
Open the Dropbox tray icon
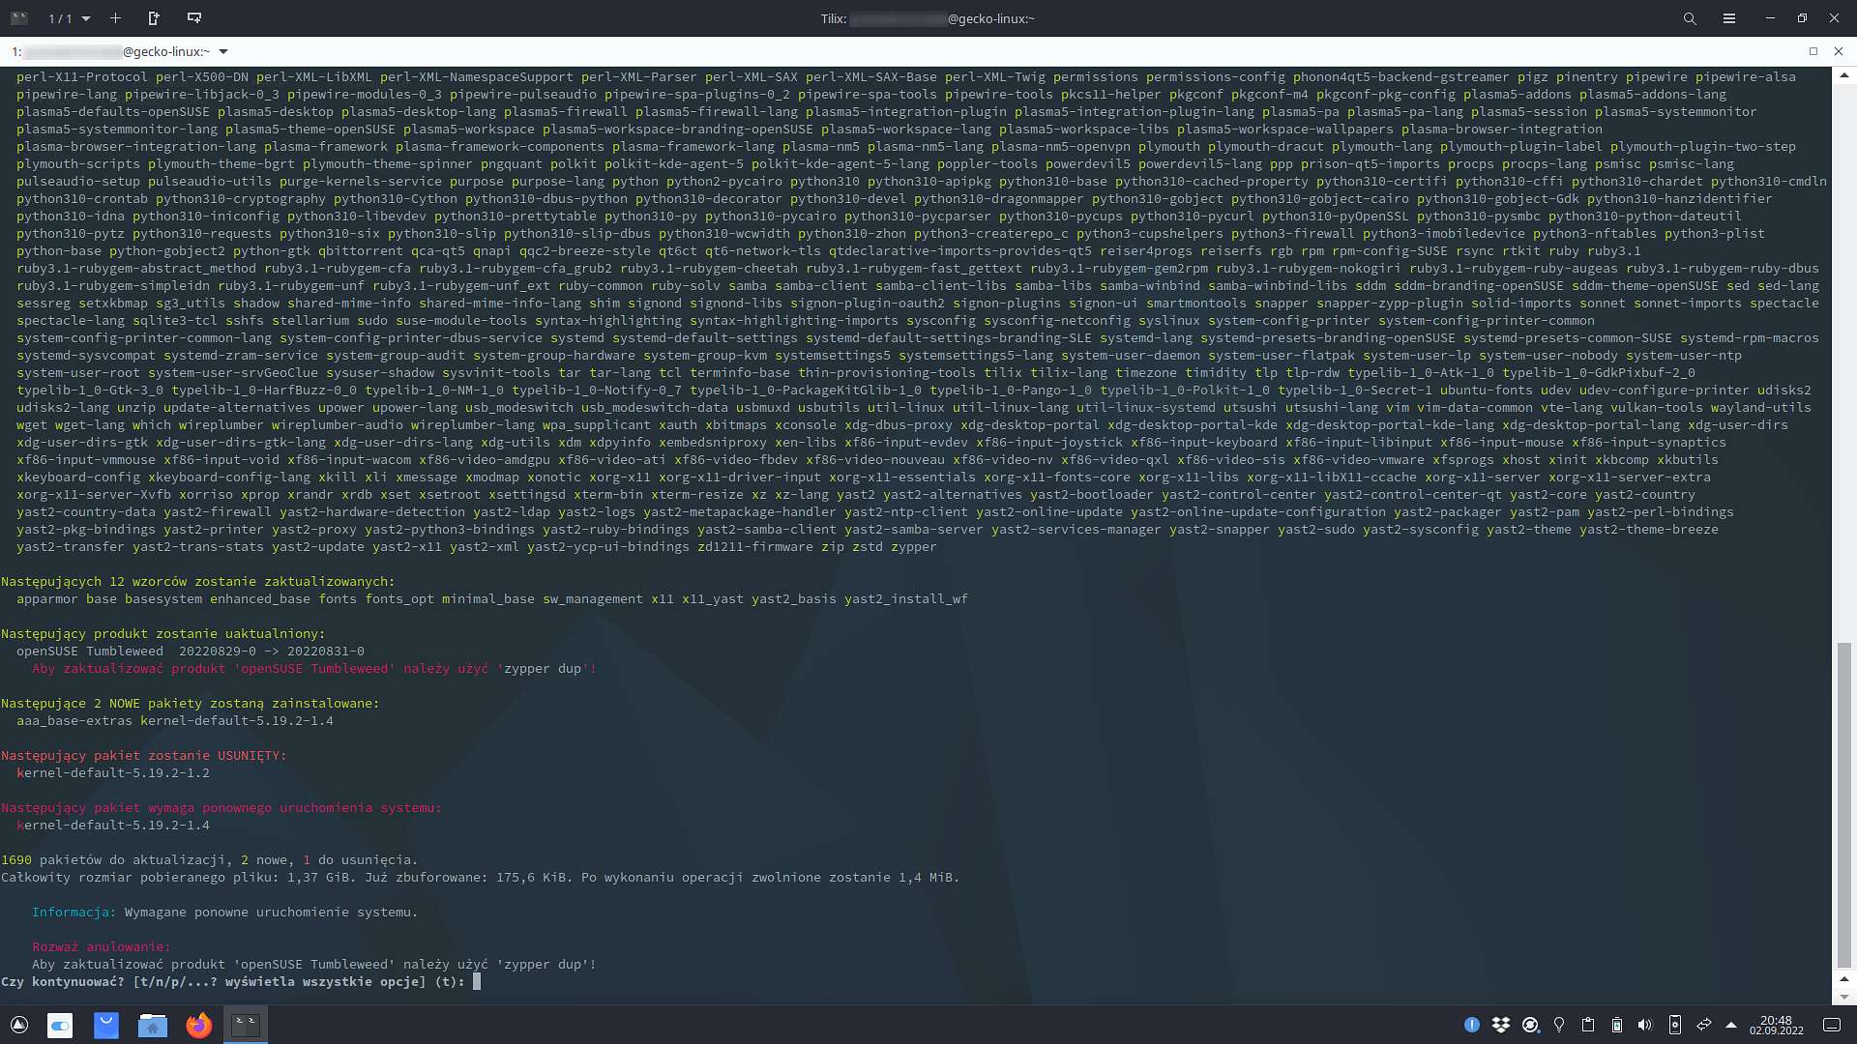click(1501, 1025)
